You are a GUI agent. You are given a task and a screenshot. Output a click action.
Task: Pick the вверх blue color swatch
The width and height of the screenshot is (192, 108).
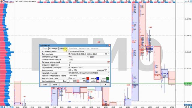click(x=98, y=78)
